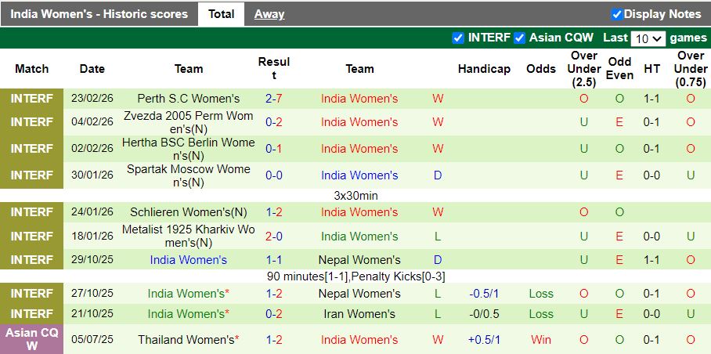Open Schlieren Women's team link
711x354 pixels.
tap(188, 212)
